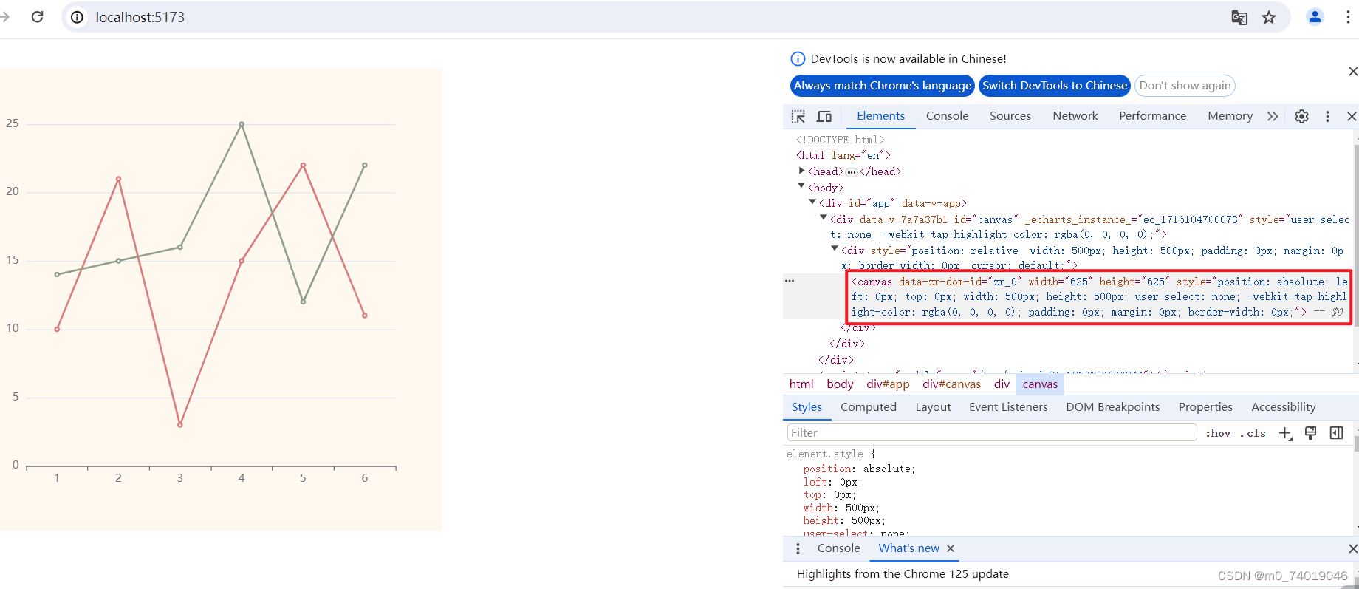The image size is (1359, 589).
Task: Select html in the breadcrumb bar
Action: (801, 384)
